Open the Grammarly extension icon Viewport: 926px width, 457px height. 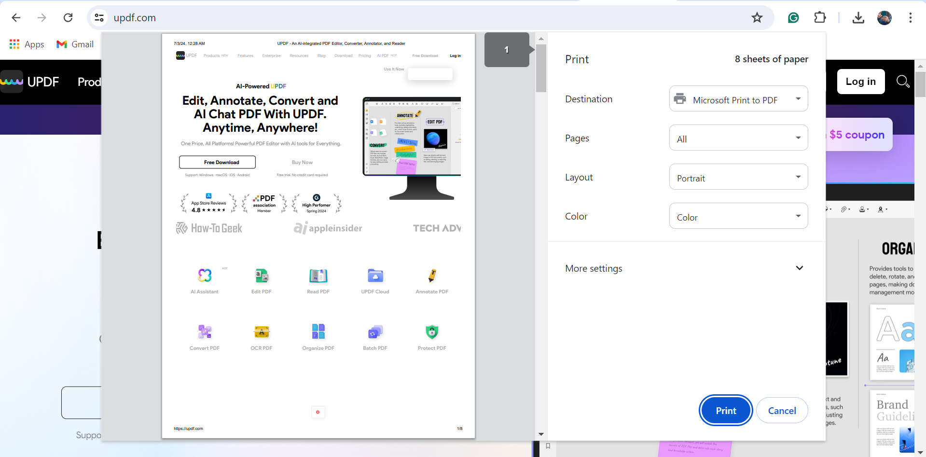pyautogui.click(x=793, y=18)
